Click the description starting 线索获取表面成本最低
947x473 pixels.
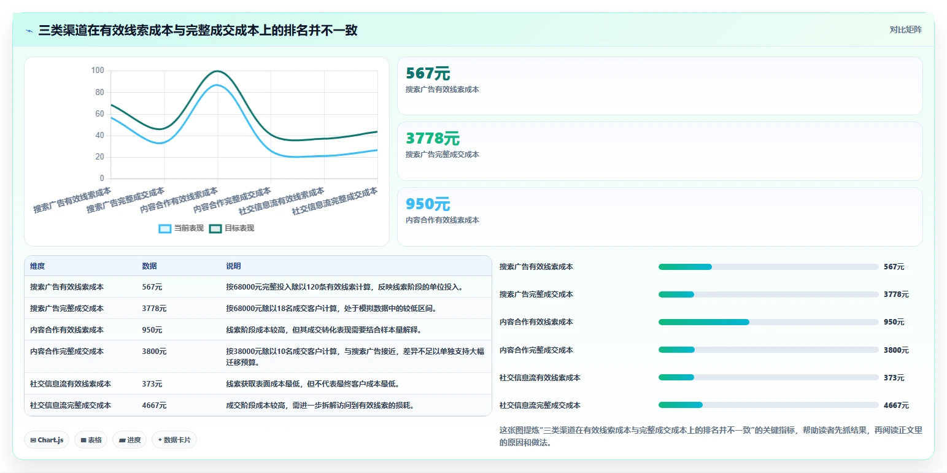point(313,384)
